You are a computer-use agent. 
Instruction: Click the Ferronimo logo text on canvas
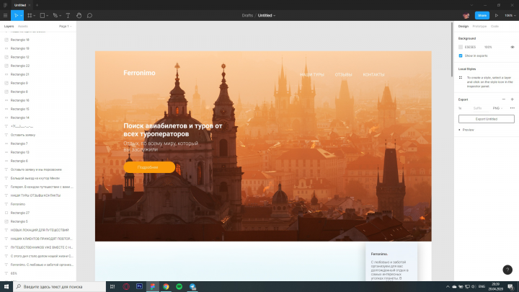pyautogui.click(x=139, y=73)
